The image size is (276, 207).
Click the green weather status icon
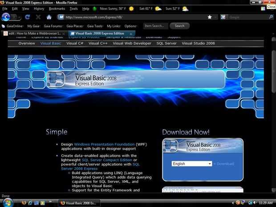[x=94, y=8]
